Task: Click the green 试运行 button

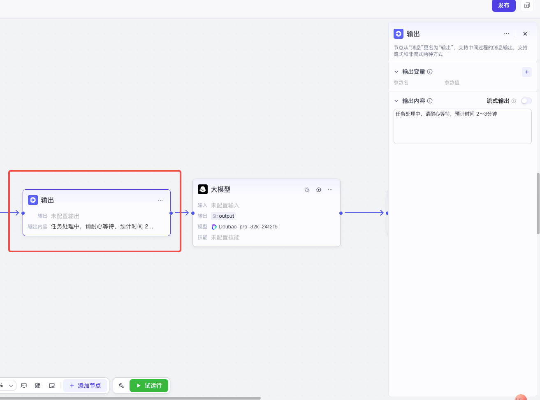Action: click(x=149, y=386)
